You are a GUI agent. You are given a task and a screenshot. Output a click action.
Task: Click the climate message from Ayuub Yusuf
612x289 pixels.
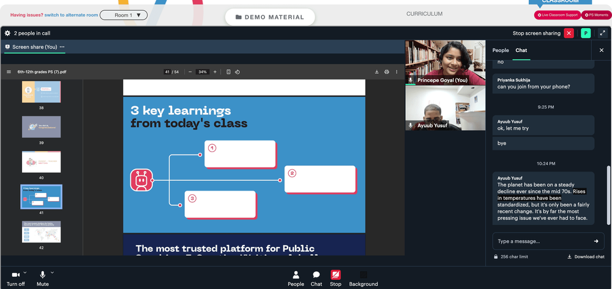coord(543,198)
